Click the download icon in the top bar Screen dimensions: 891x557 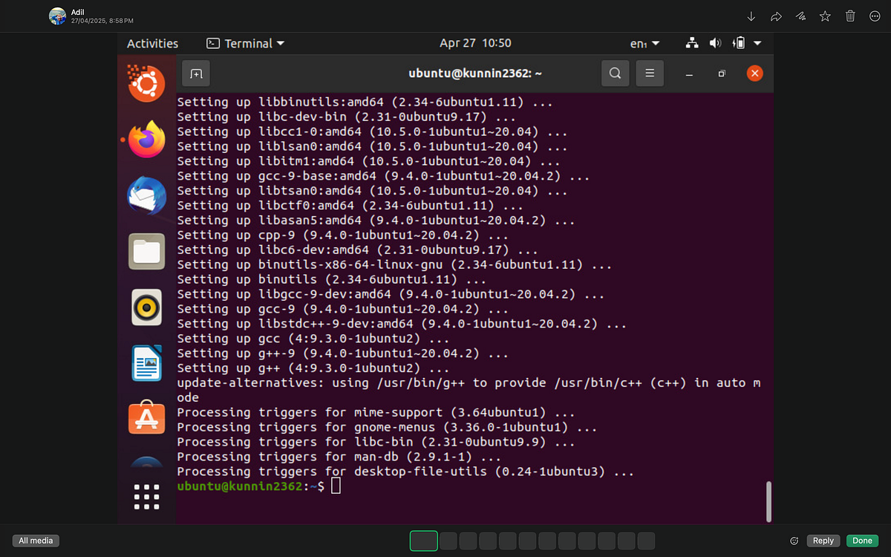click(x=751, y=16)
